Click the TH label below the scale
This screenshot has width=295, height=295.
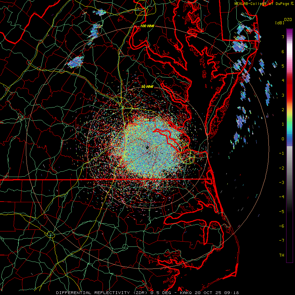point(282,255)
